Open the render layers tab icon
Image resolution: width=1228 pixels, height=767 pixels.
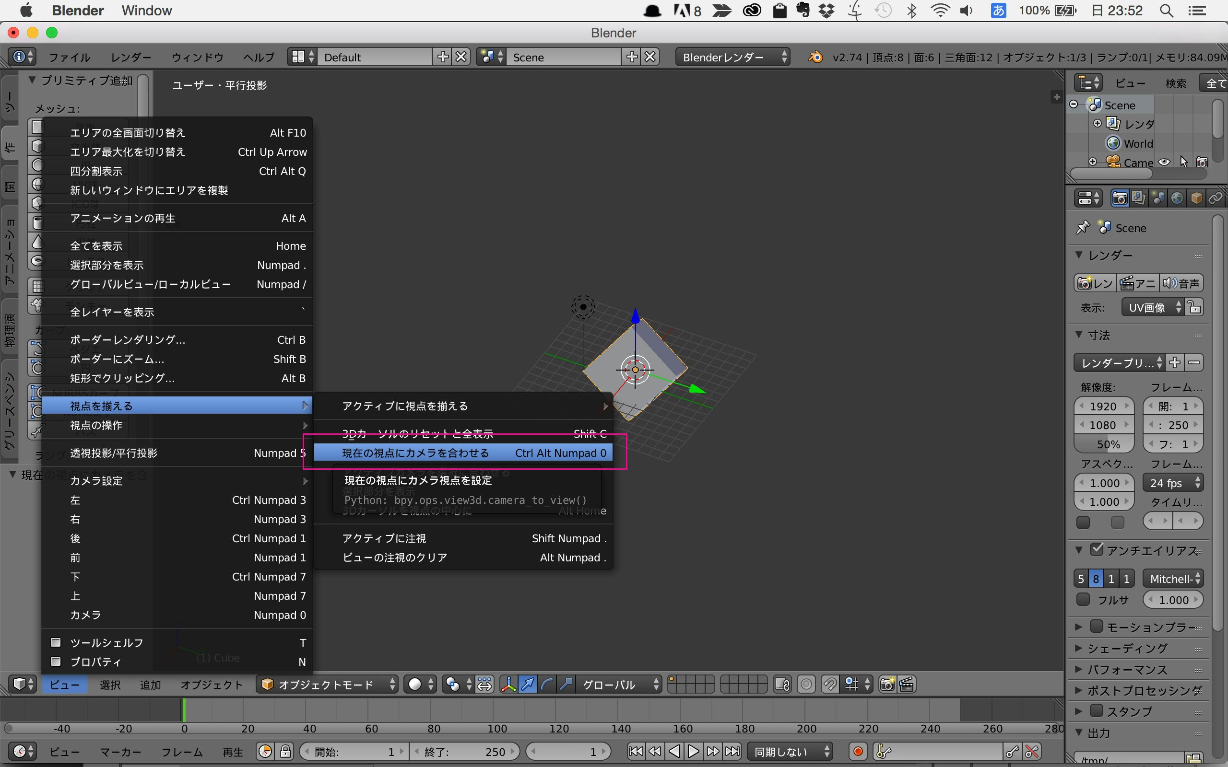click(x=1138, y=198)
